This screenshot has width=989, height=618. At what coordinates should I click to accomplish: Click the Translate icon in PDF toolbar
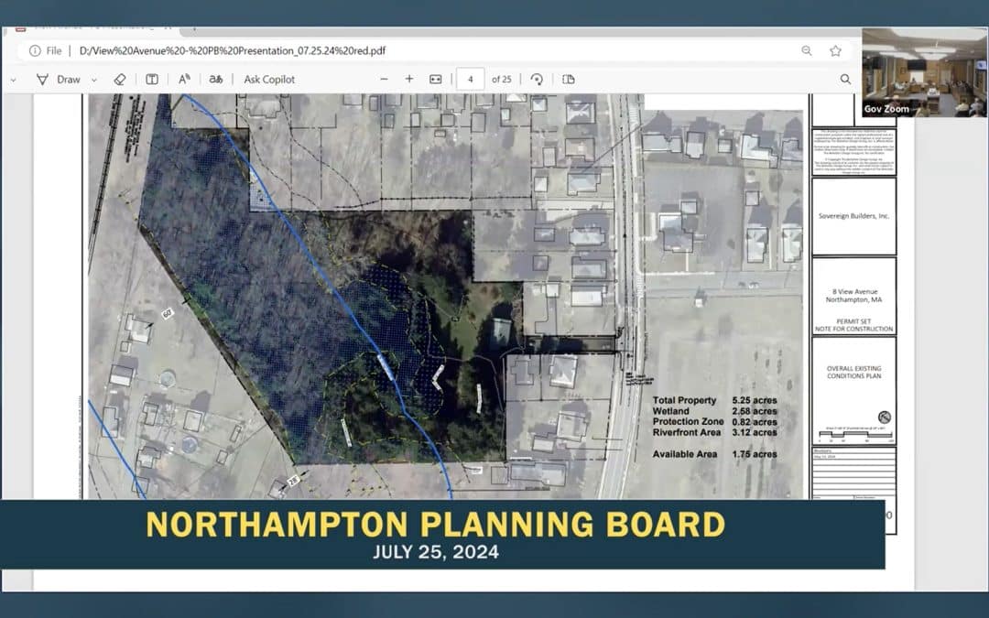point(216,80)
